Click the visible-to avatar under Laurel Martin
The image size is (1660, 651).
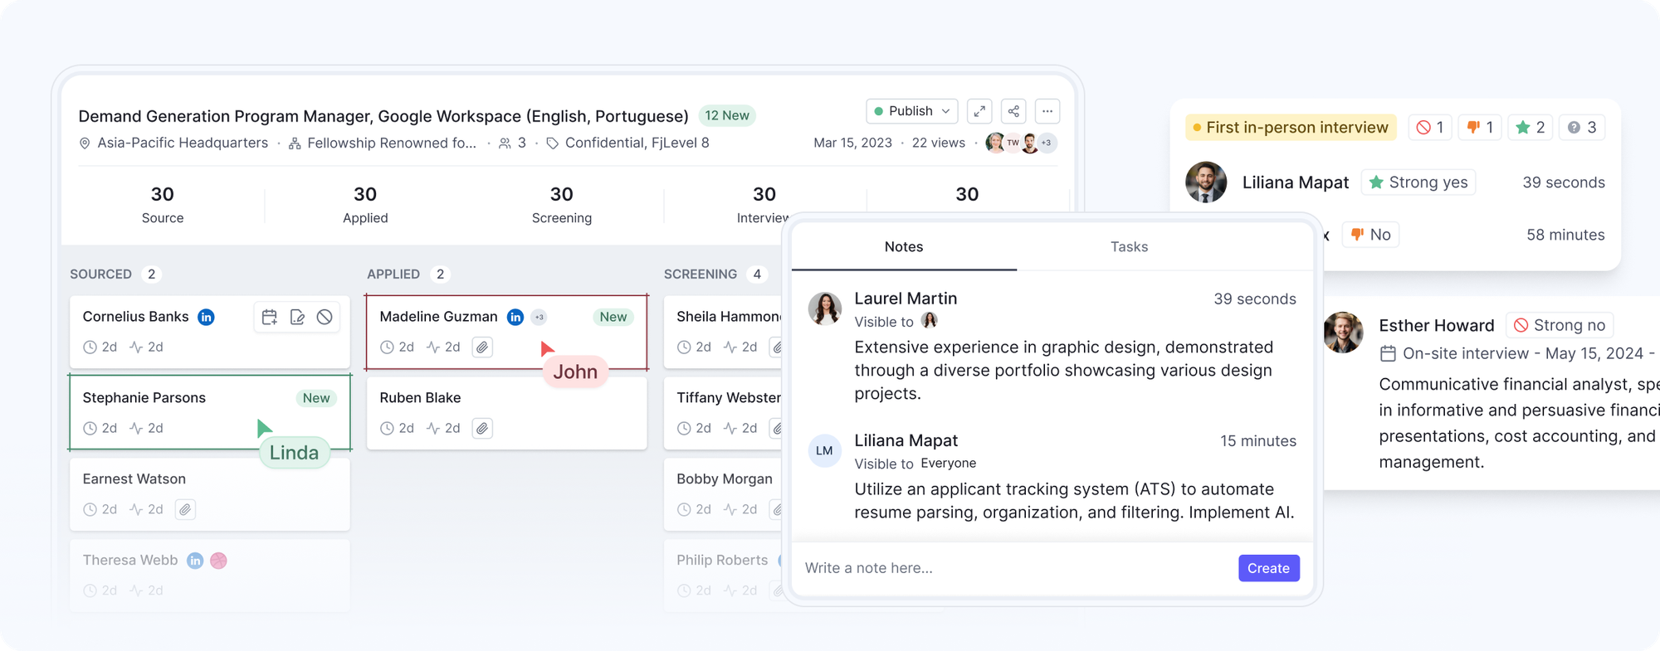930,321
